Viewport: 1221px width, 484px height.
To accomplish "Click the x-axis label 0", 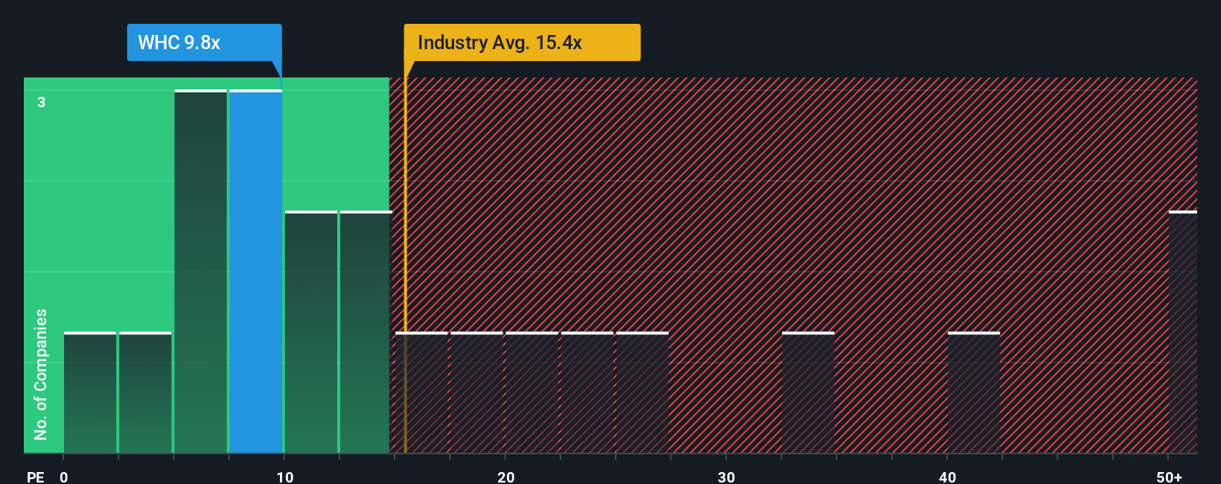I will click(x=64, y=477).
